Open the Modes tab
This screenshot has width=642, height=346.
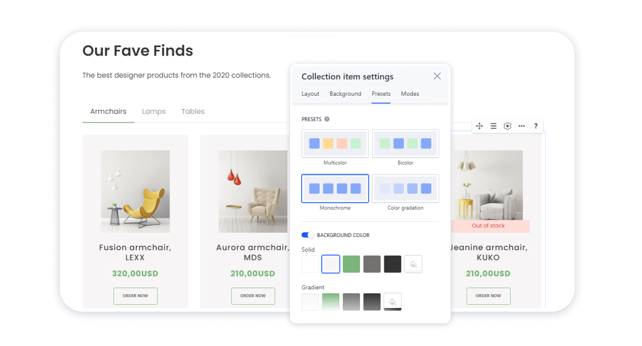tap(410, 94)
